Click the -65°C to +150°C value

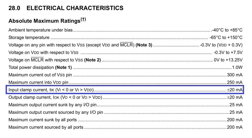pyautogui.click(x=226, y=37)
